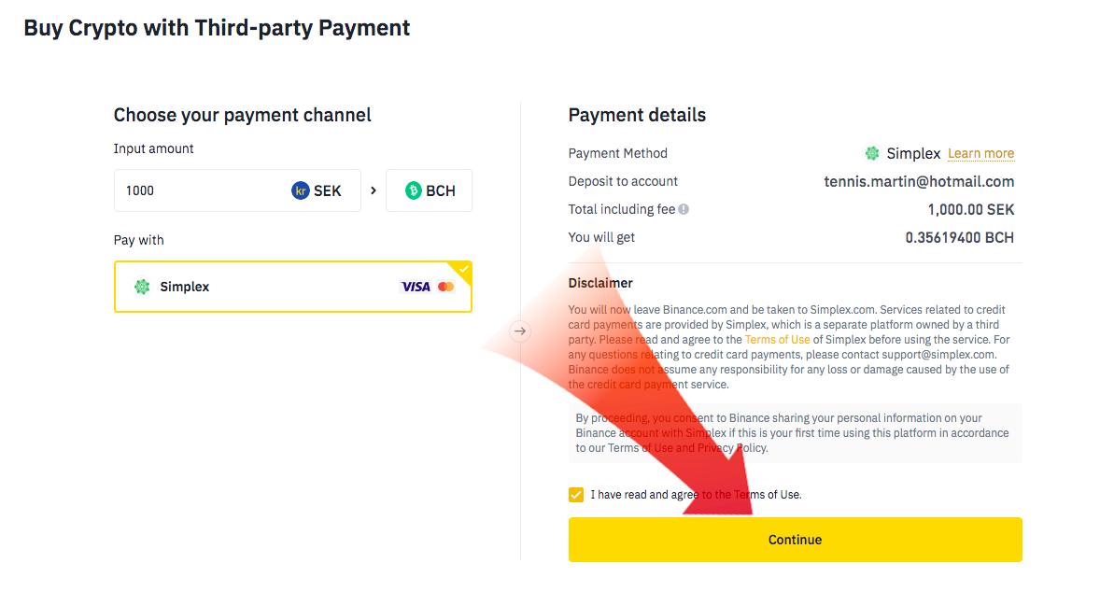Click the Mastercard logo
The height and width of the screenshot is (591, 1100).
point(445,287)
